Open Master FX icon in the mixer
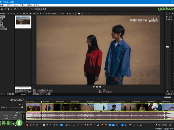Image resolution: width=174 pixels, height=130 pixels. coord(166,19)
